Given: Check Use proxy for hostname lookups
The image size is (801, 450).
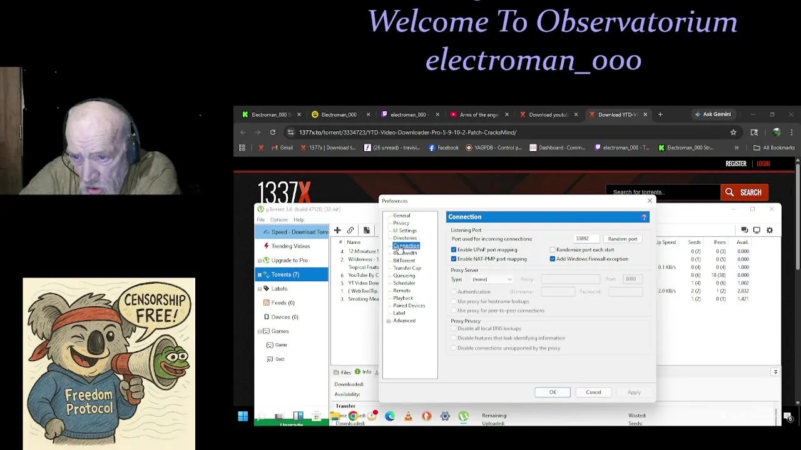Looking at the screenshot, I should coord(454,301).
